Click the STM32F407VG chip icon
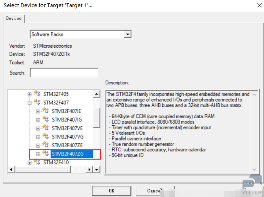The width and height of the screenshot is (264, 197). 45,136
